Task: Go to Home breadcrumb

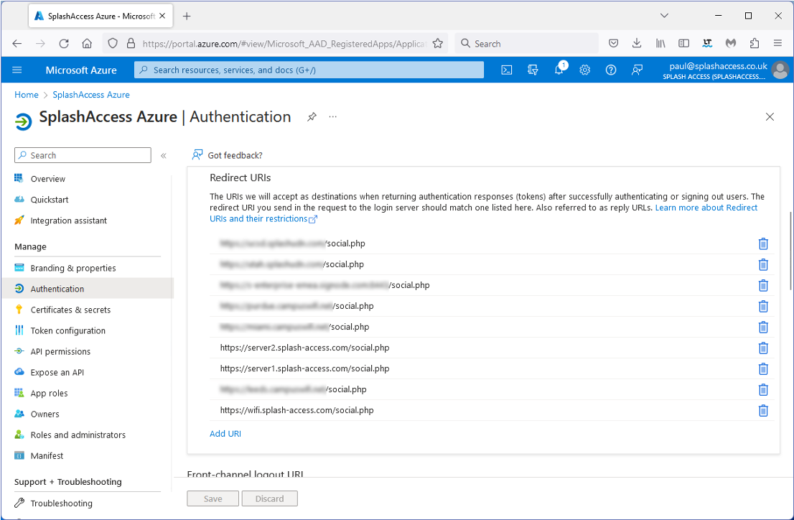Action: click(27, 95)
